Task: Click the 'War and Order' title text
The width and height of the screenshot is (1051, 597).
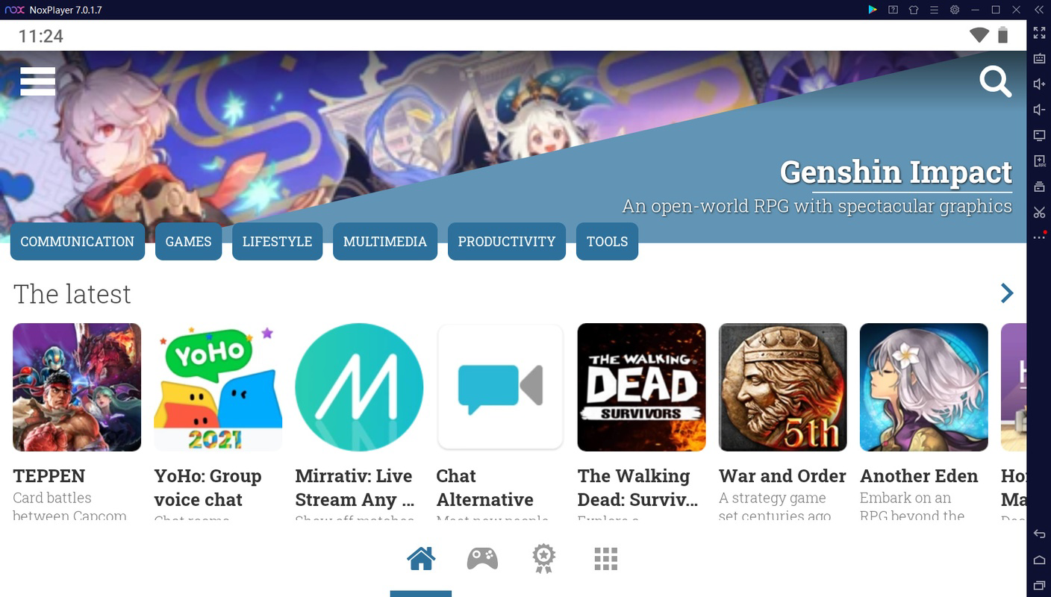Action: [782, 476]
